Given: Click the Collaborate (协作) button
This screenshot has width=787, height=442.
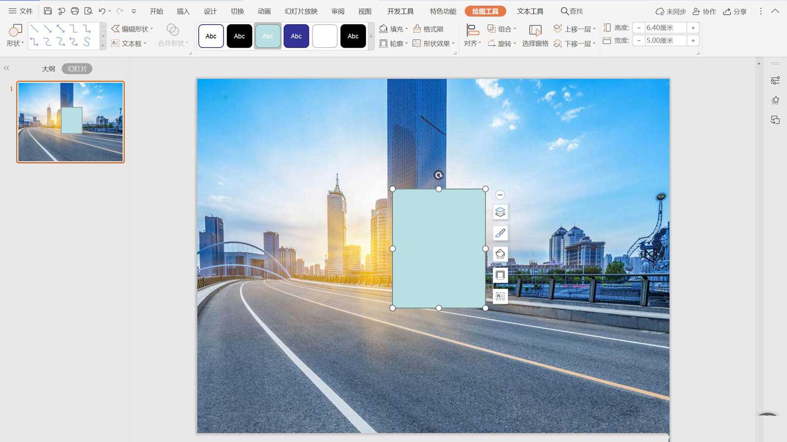Looking at the screenshot, I should [x=704, y=11].
